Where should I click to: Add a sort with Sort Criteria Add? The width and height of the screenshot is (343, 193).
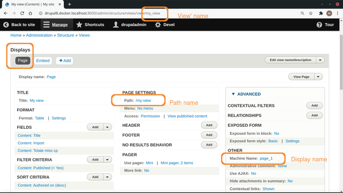click(95, 177)
